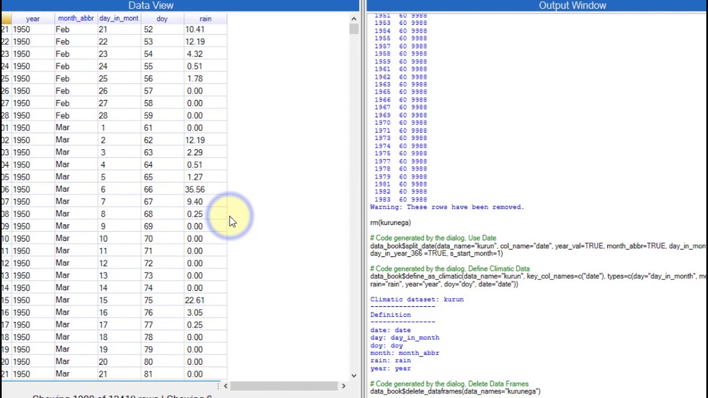
Task: Click the 'month: month_abbr' output line
Action: pos(405,353)
